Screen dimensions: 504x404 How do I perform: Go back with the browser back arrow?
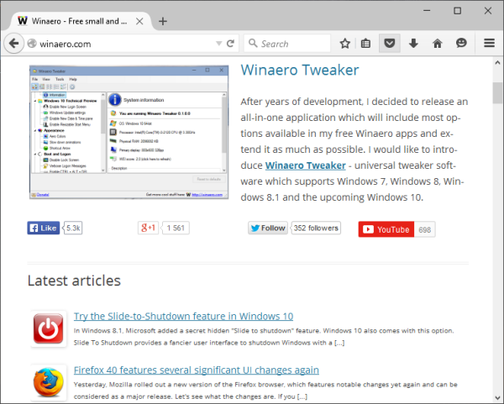coord(13,43)
